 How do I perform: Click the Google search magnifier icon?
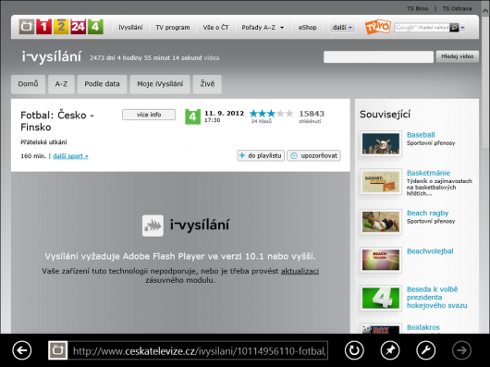click(454, 28)
